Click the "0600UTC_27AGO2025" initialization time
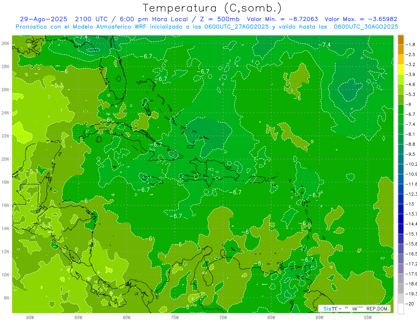The height and width of the screenshot is (322, 417). [x=236, y=26]
